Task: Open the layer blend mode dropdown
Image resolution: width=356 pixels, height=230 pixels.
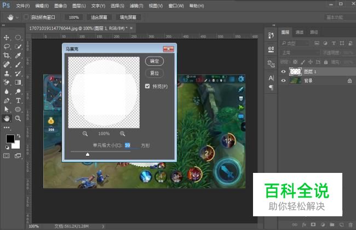Action: tap(300, 53)
